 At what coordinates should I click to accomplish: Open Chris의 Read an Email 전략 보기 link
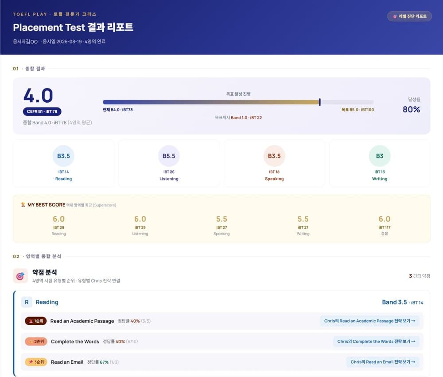(383, 362)
